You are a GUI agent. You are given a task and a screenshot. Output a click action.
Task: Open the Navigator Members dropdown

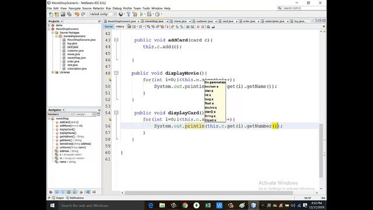[61, 114]
